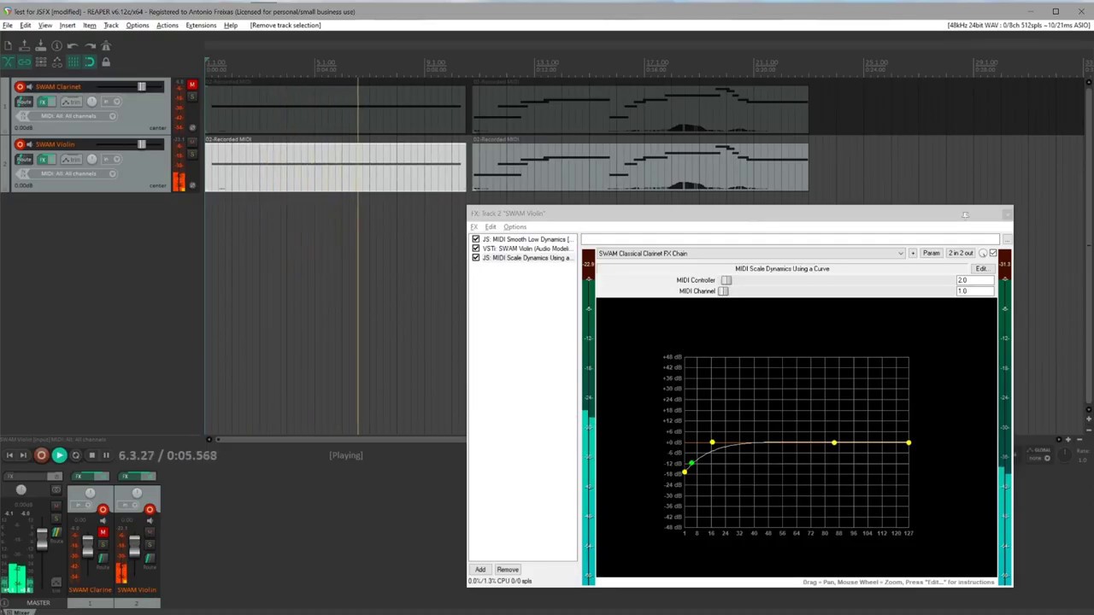Toggle the JS: MIDI Scale Dynamics Using a Curve checkbox

pyautogui.click(x=476, y=258)
